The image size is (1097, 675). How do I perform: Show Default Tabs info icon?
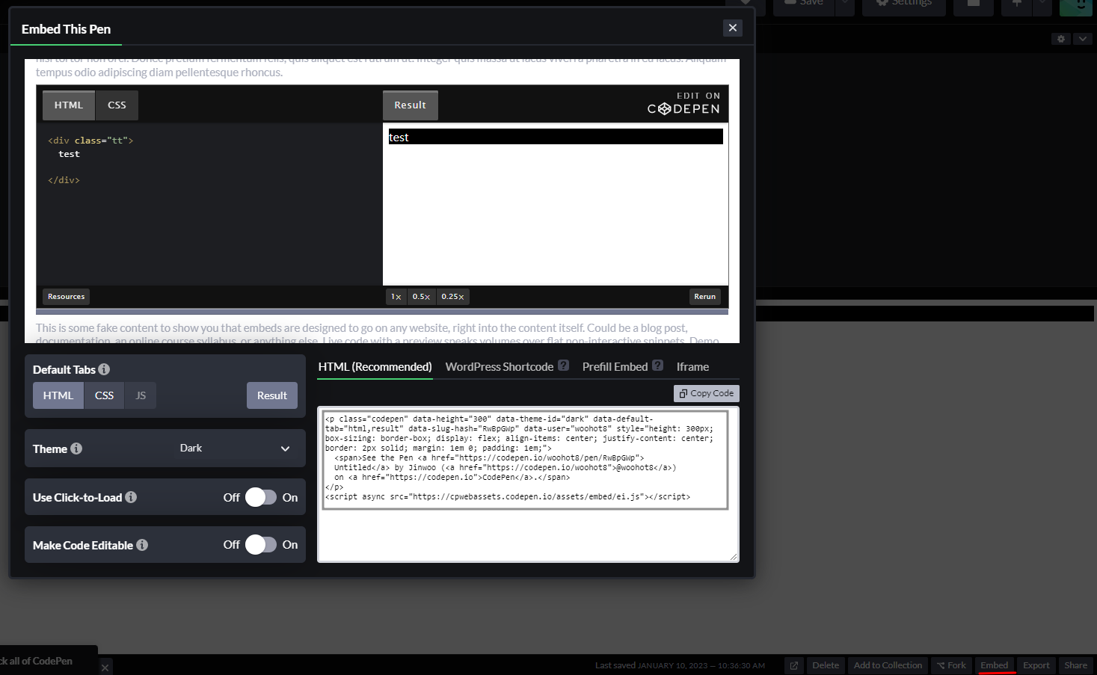(104, 369)
